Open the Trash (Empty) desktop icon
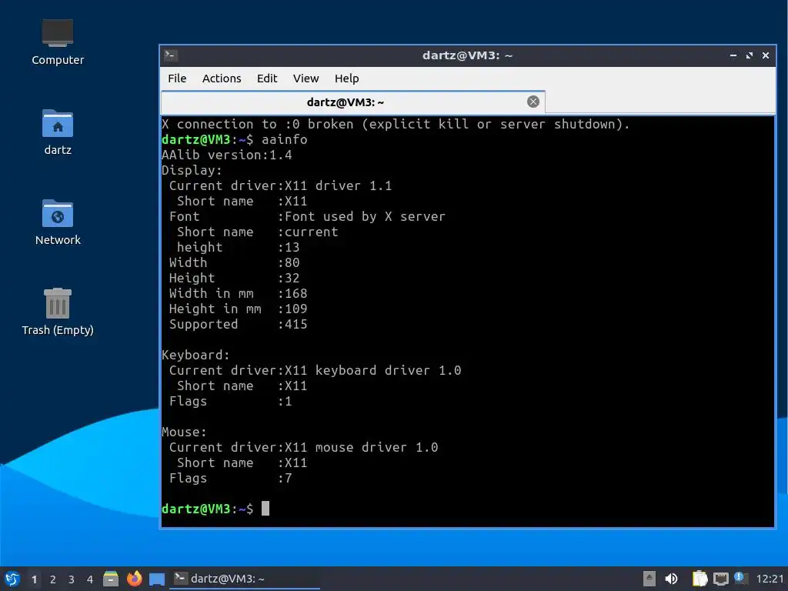Screen dimensions: 788x591 [57, 312]
